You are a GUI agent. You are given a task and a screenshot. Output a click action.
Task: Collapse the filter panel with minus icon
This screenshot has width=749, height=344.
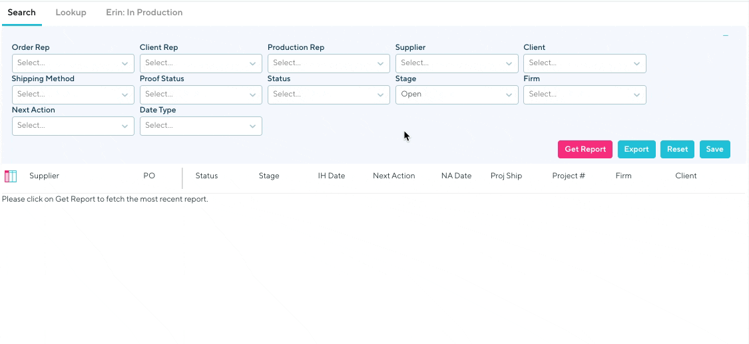coord(726,36)
